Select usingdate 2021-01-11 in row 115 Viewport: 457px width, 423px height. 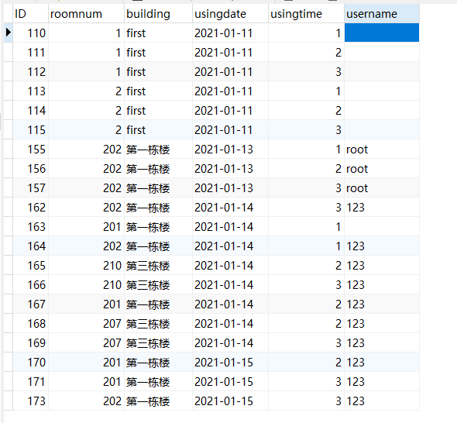tap(230, 129)
